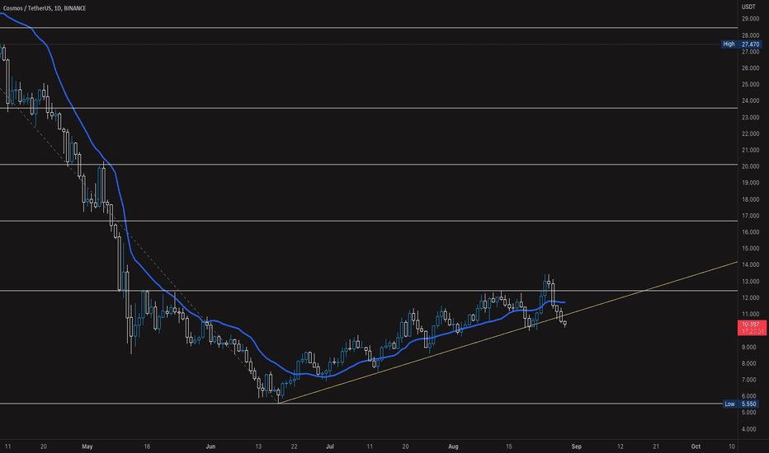Click the 22 date label before Jul
Viewport: 769px width, 453px height.
(295, 446)
